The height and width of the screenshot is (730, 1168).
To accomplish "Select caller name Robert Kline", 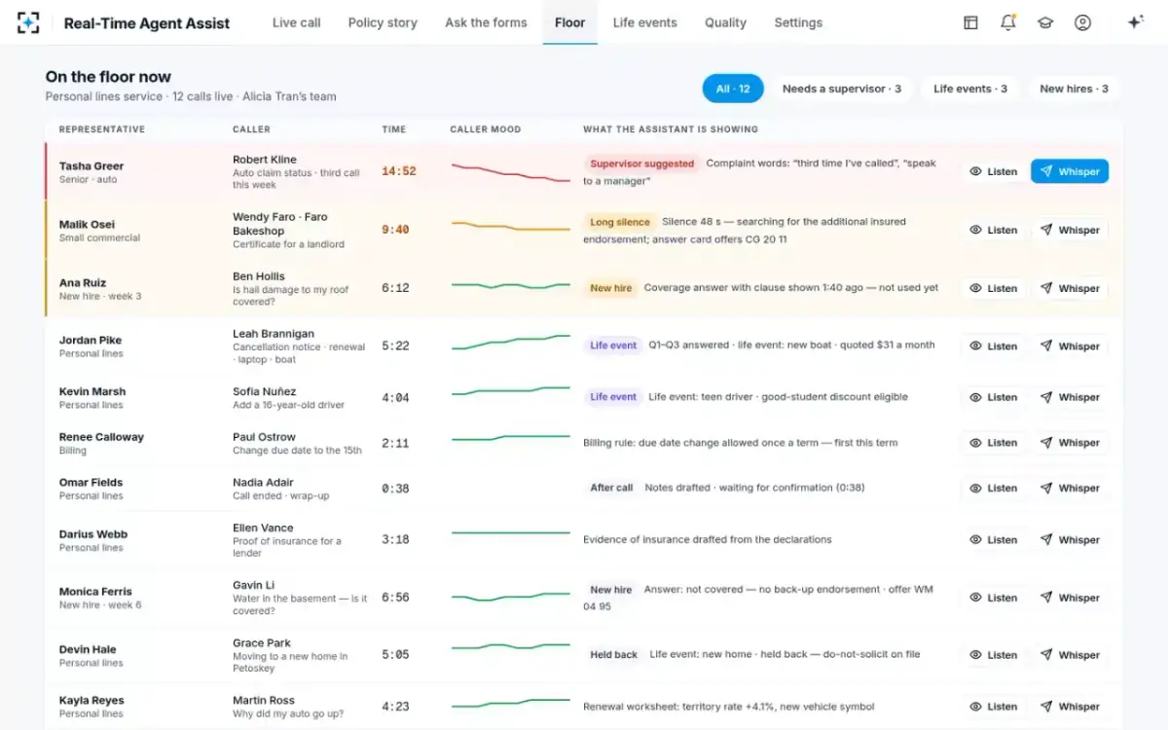I will [265, 160].
